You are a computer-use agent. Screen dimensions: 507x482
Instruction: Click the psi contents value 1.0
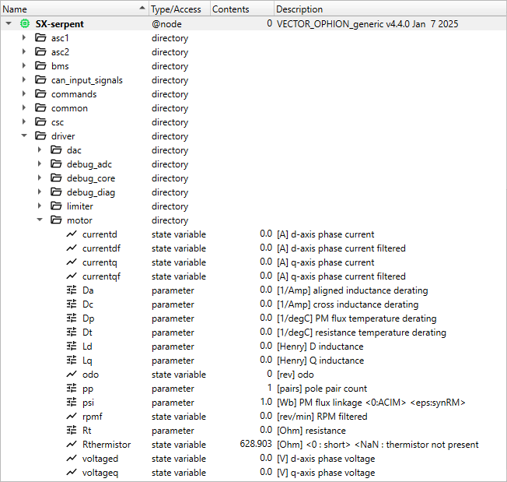tap(266, 402)
